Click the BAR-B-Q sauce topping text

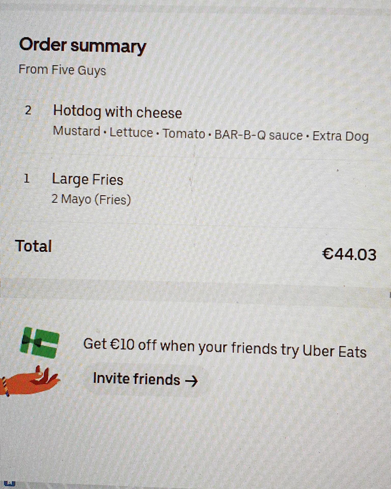click(x=258, y=135)
